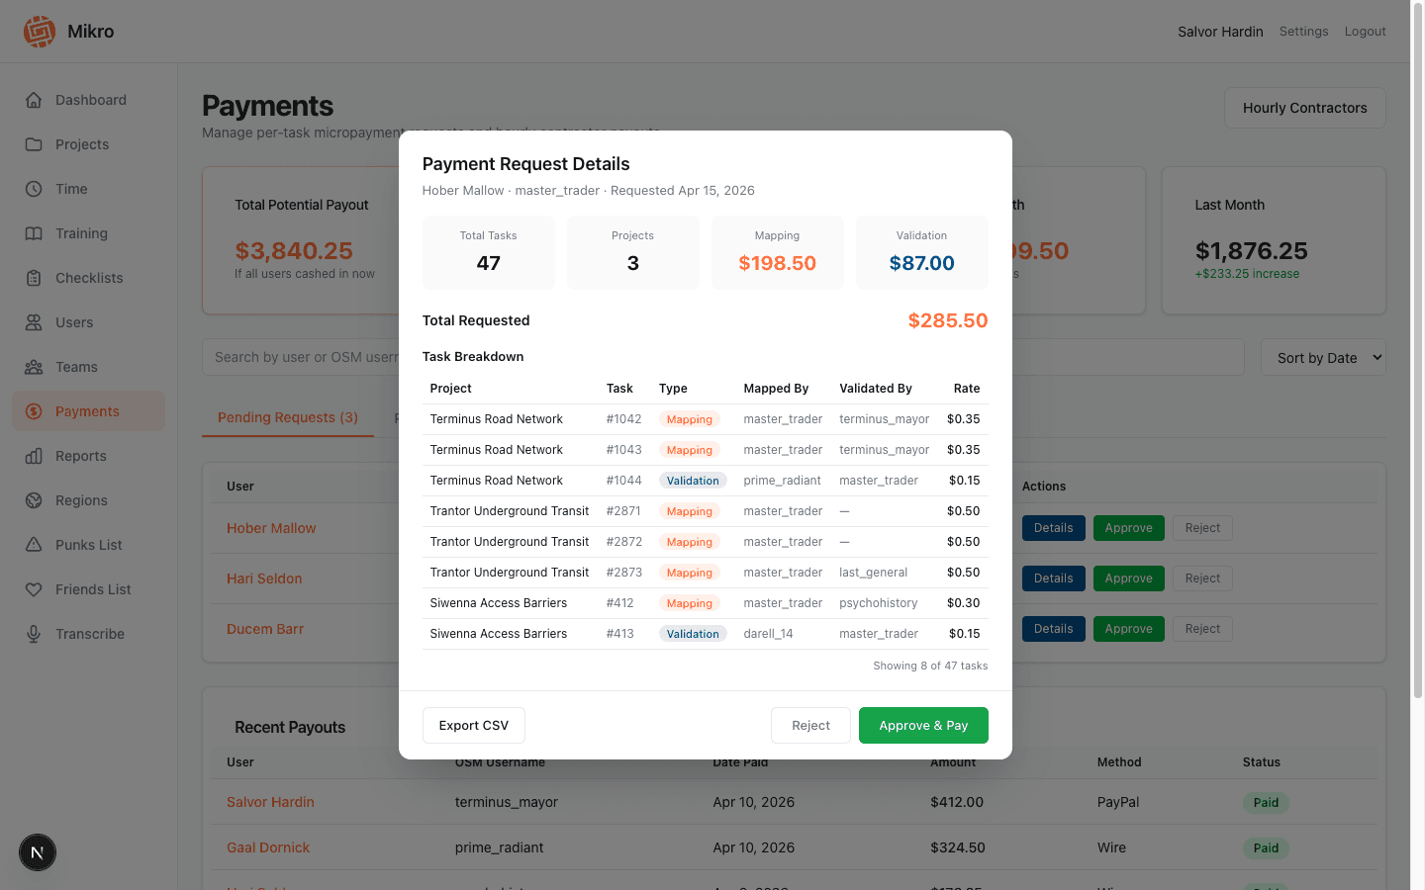Open the Dashboard from the sidebar
The width and height of the screenshot is (1425, 890).
click(x=34, y=100)
